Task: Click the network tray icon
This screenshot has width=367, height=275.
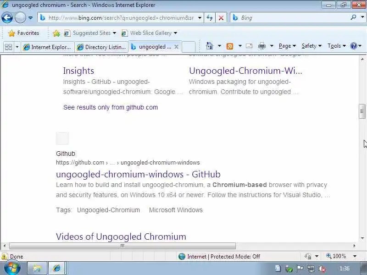Action: [311, 269]
